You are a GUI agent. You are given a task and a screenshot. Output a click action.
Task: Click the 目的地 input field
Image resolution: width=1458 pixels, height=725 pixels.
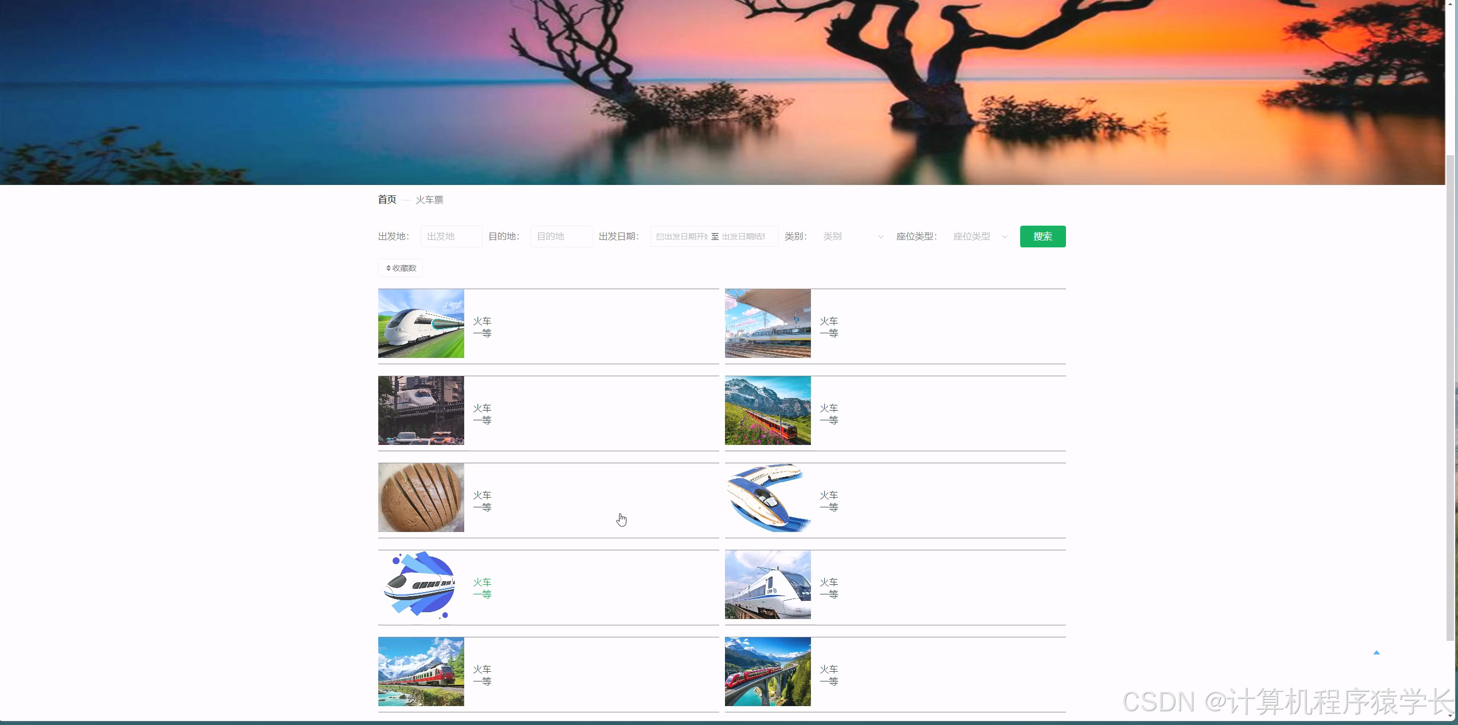point(561,236)
